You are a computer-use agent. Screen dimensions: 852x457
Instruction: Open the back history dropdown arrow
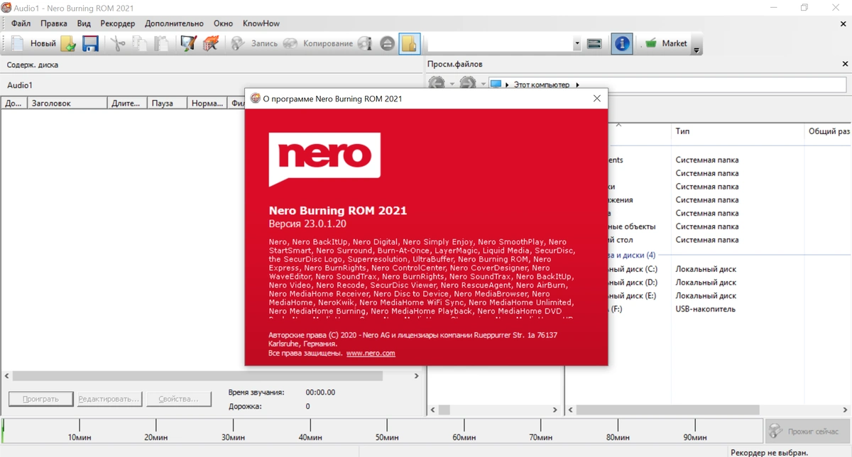pos(452,84)
